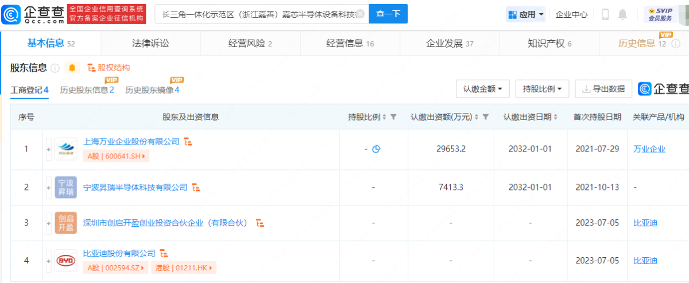The image size is (689, 283).
Task: Open 宁波昇瑞 logo thumbnail
Action: (65, 187)
